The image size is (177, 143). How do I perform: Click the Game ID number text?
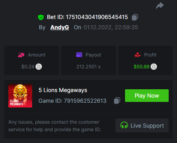(x=85, y=101)
